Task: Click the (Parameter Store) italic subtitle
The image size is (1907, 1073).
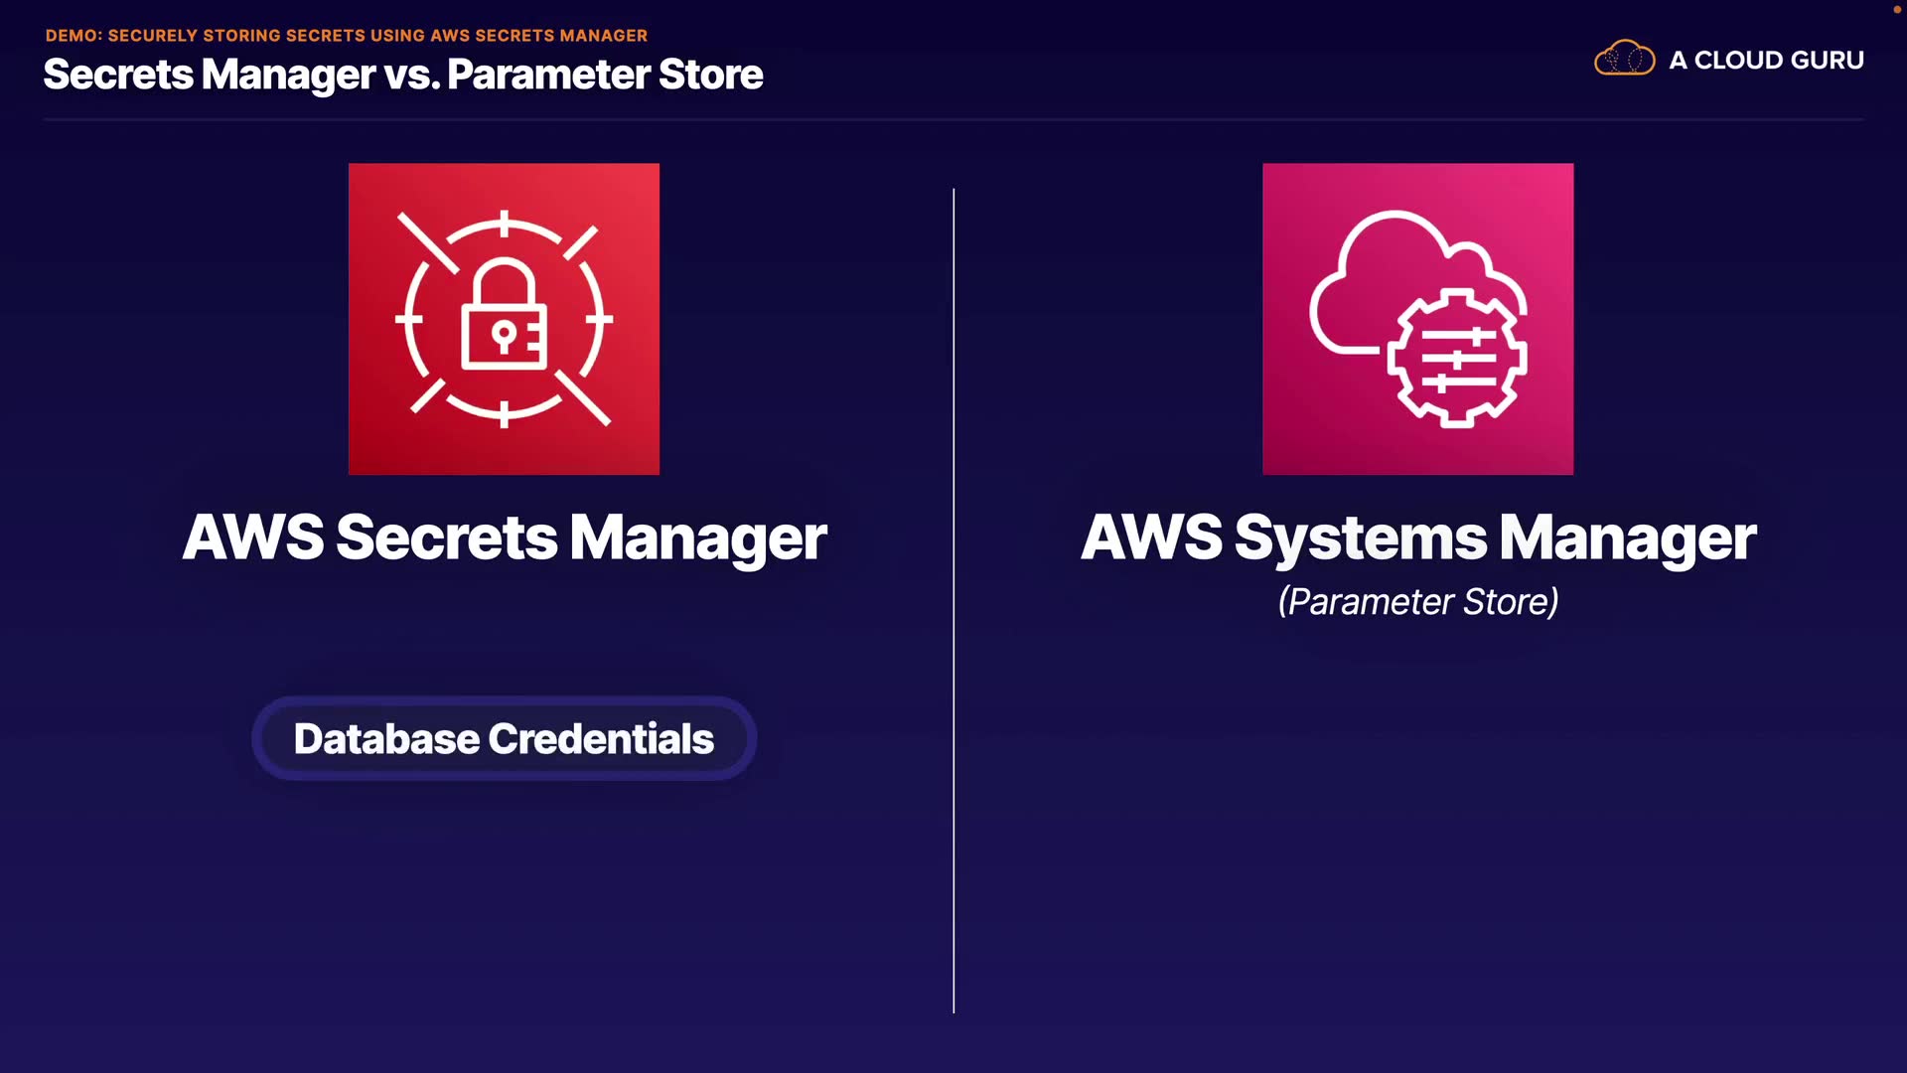Action: point(1417,602)
